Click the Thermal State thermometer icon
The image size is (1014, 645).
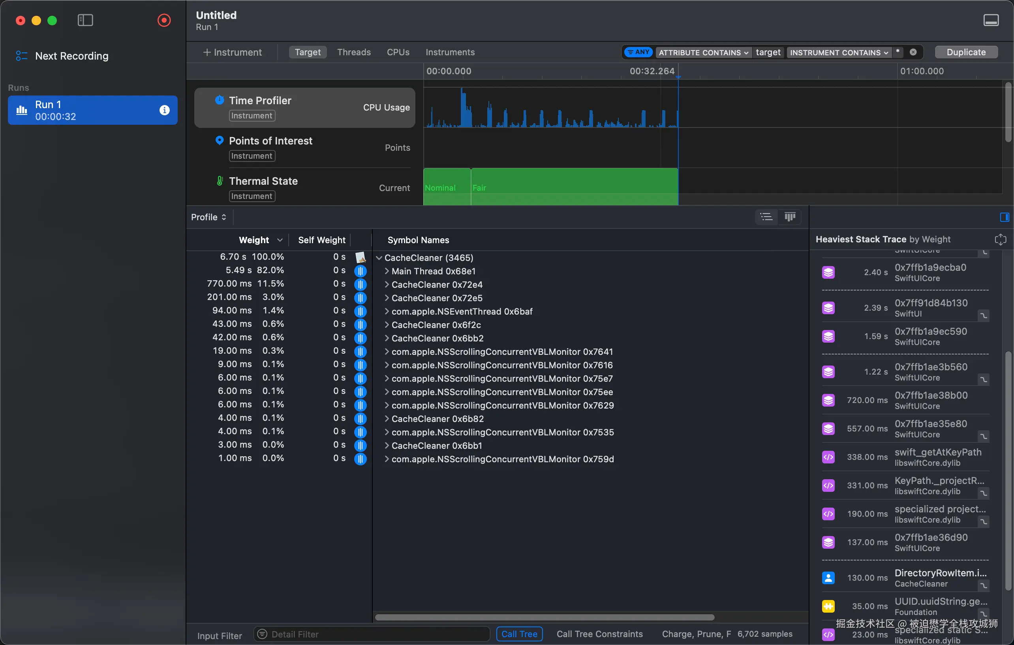point(220,181)
